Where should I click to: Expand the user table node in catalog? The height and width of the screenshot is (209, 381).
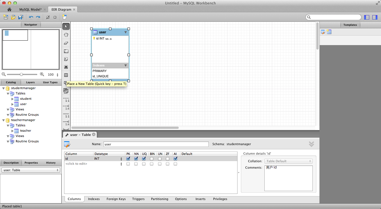pyautogui.click(x=12, y=104)
